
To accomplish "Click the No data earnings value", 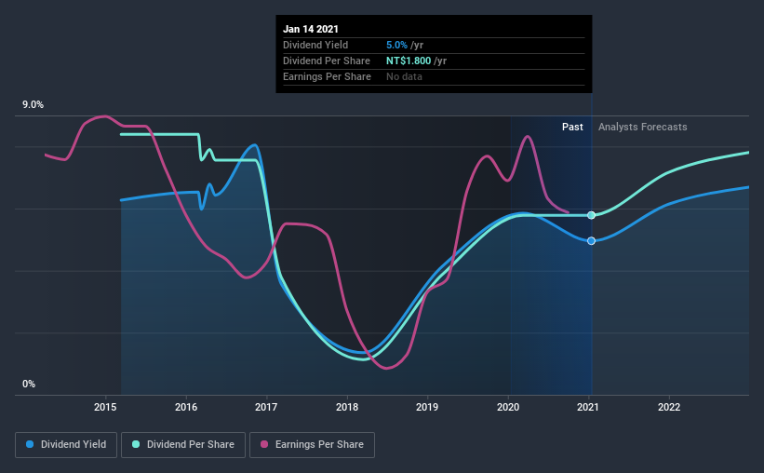I will click(x=404, y=76).
